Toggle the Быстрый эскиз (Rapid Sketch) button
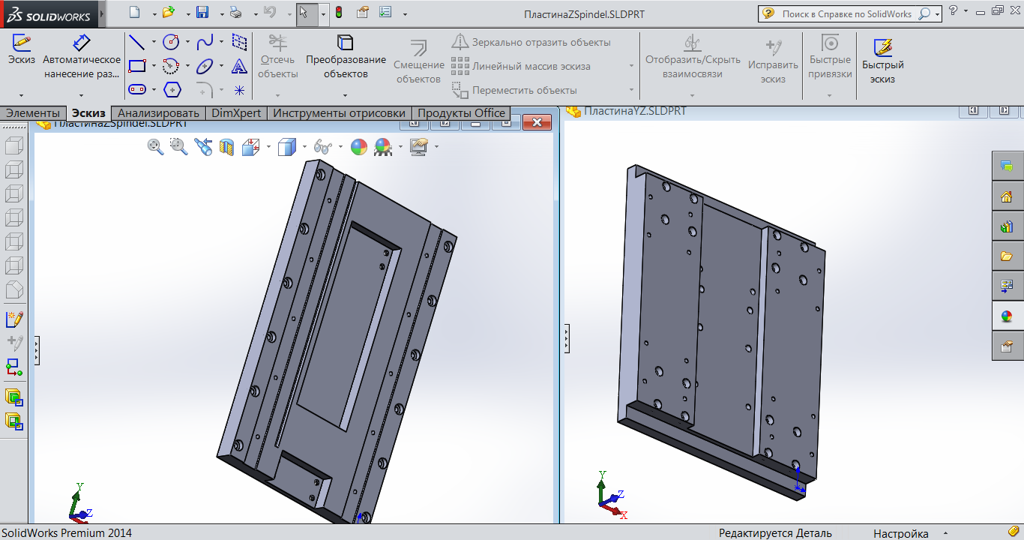This screenshot has width=1024, height=540. pos(883,61)
